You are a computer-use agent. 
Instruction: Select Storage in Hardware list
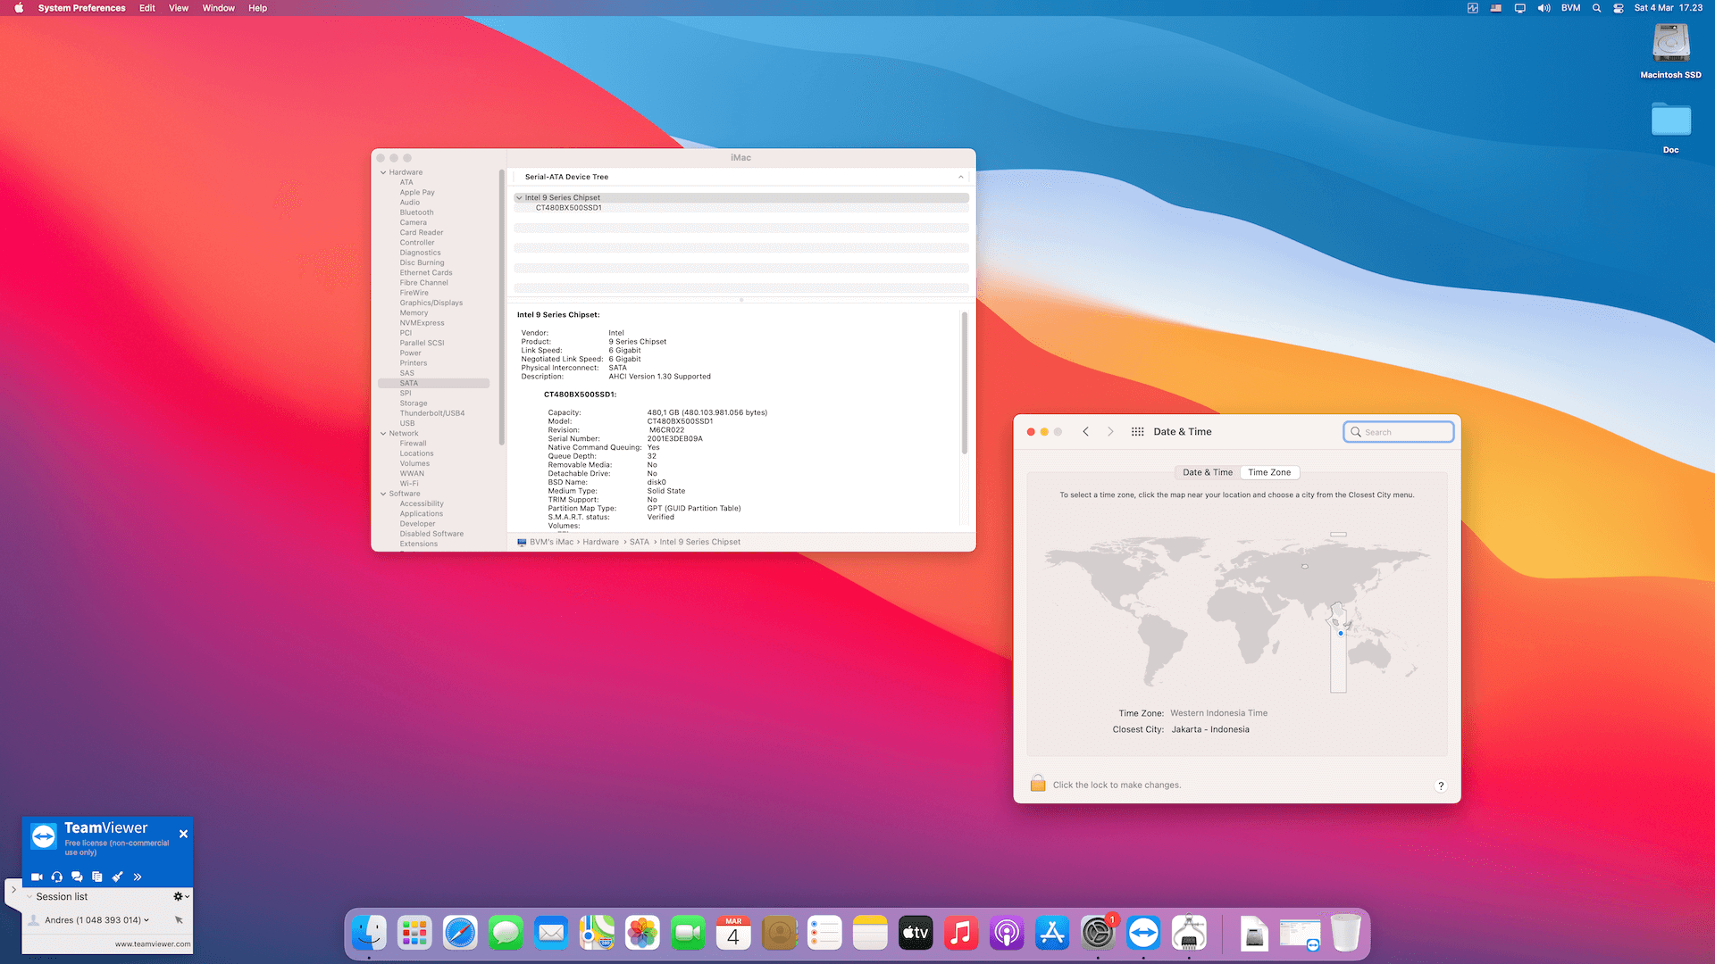click(413, 403)
